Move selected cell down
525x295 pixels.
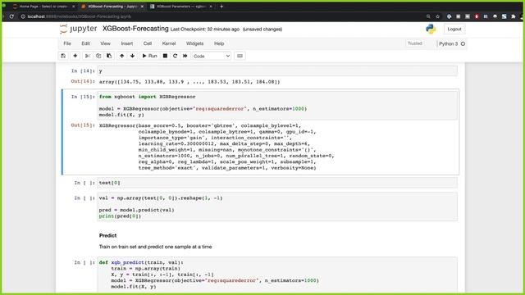click(x=133, y=56)
